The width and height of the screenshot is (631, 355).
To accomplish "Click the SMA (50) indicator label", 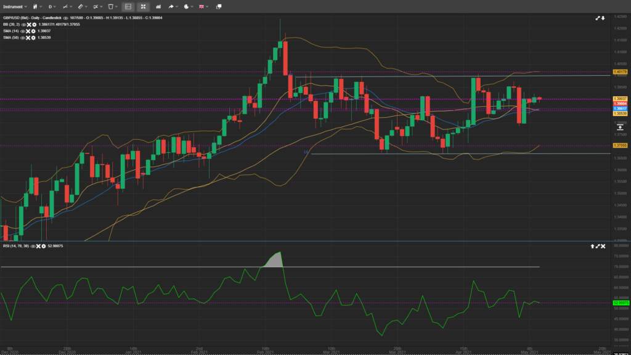I will tap(11, 38).
